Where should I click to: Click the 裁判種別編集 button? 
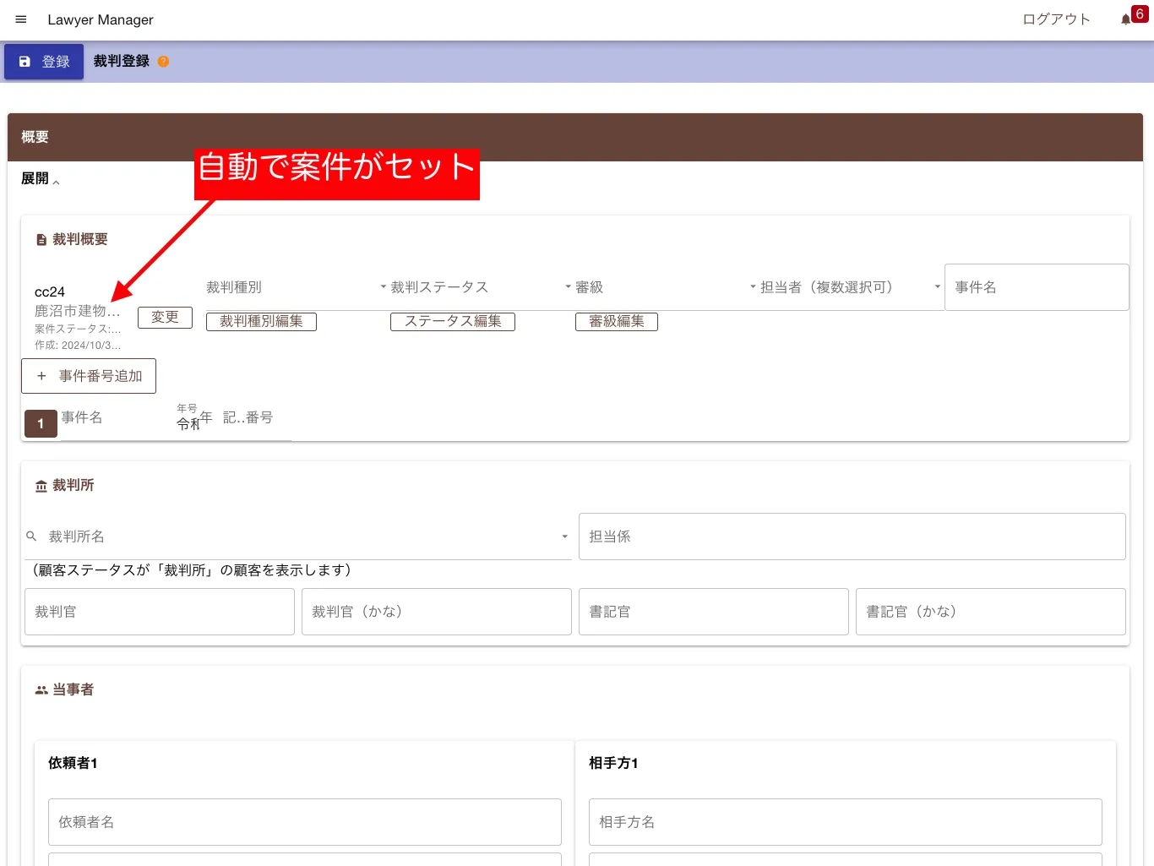click(x=261, y=321)
